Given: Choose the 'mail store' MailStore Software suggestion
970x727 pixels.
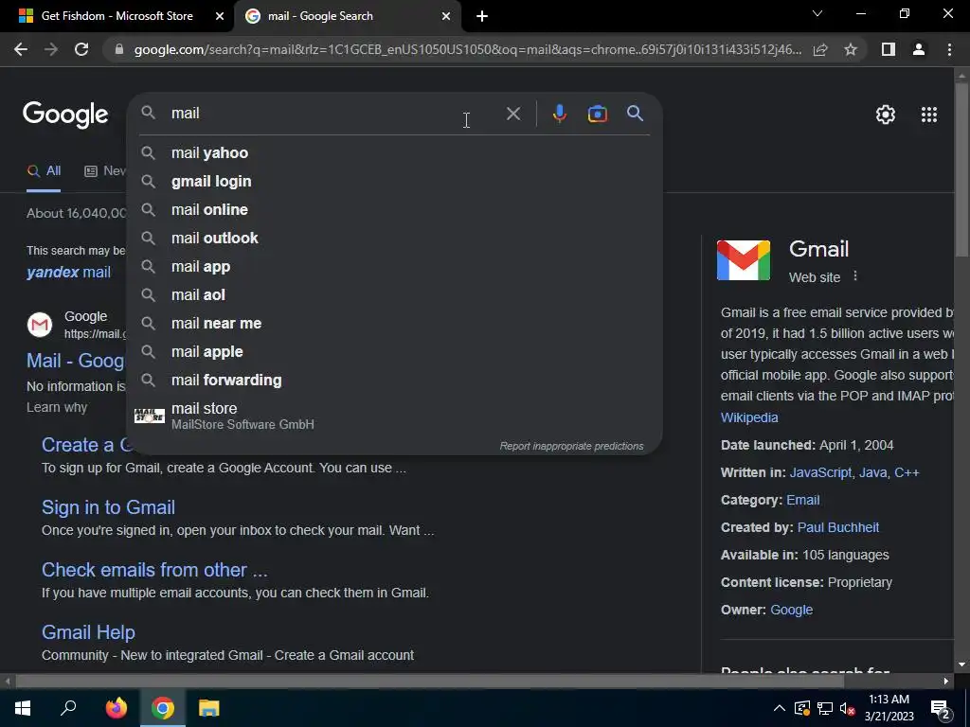Looking at the screenshot, I should [x=394, y=416].
